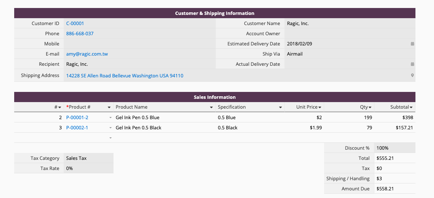The width and height of the screenshot is (434, 198).
Task: Click map pin icon on Shipping Address
Action: 412,76
